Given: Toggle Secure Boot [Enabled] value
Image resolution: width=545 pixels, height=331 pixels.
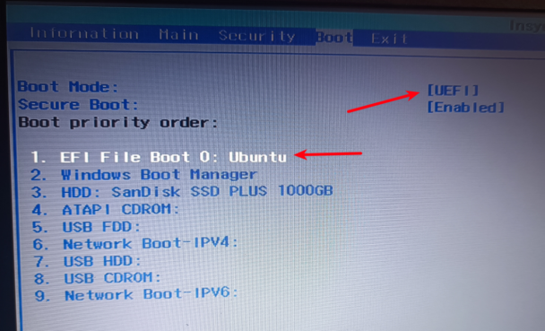Looking at the screenshot, I should click(x=466, y=107).
